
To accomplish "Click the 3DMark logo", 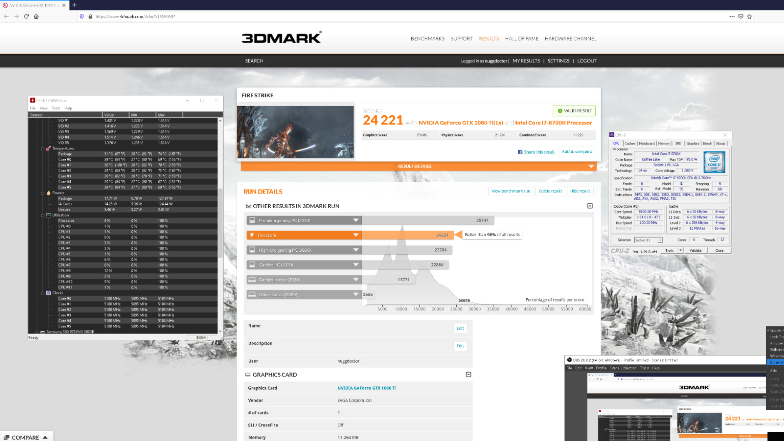I will (x=282, y=37).
